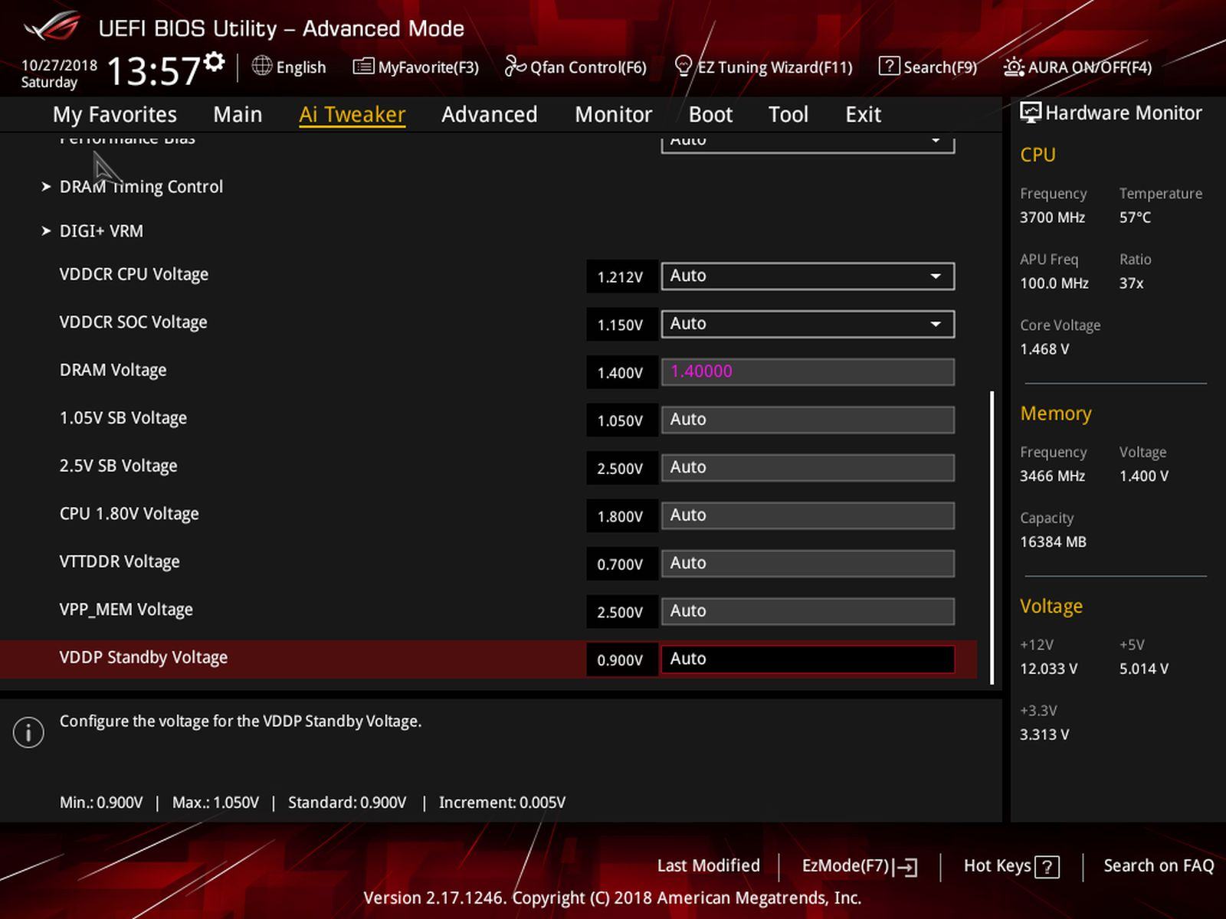The image size is (1226, 919).
Task: Click the EZ Tuning Wizard bulb icon
Action: point(683,67)
